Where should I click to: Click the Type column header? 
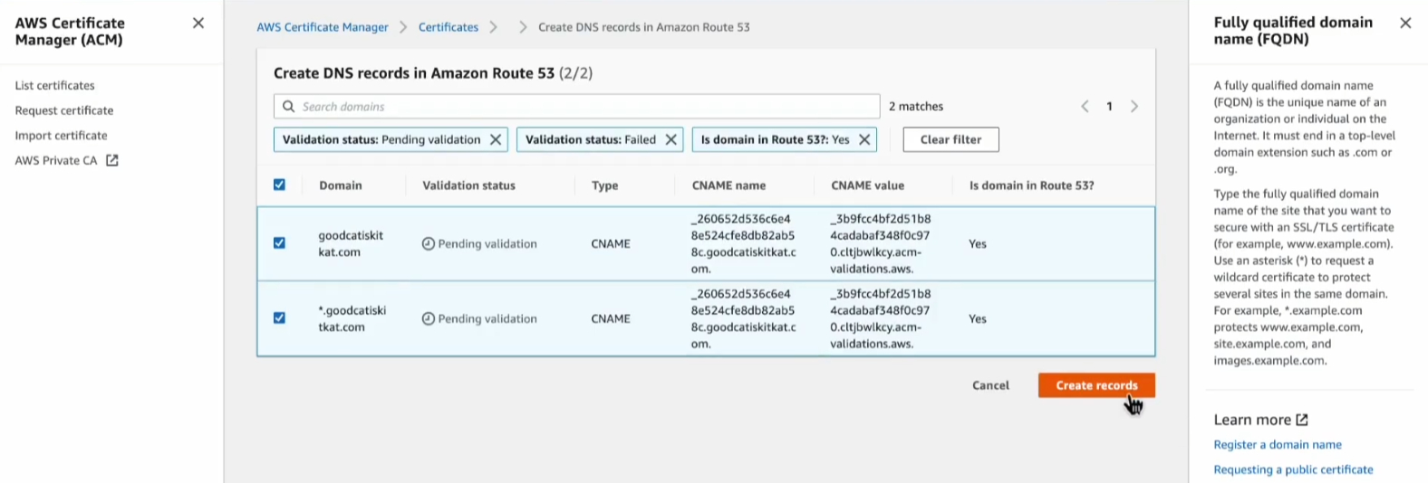(x=604, y=185)
